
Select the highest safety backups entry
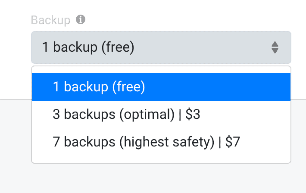pyautogui.click(x=161, y=142)
